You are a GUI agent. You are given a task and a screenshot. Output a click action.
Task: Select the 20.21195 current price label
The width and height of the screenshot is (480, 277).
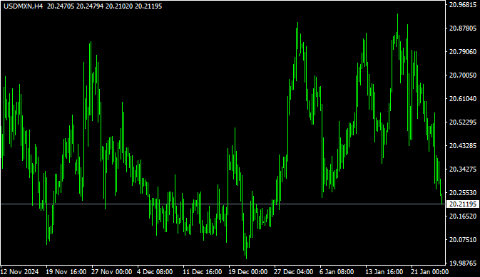[x=463, y=204]
